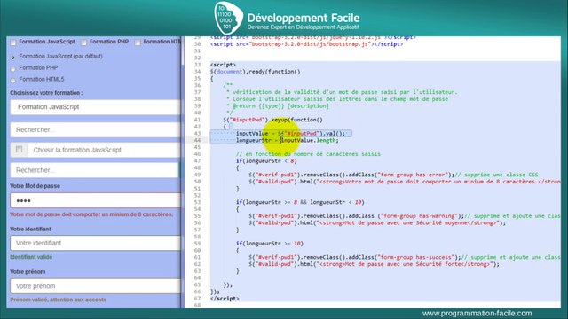Open the Formation JavaScript dropdown list
This screenshot has width=568, height=319.
click(x=95, y=107)
